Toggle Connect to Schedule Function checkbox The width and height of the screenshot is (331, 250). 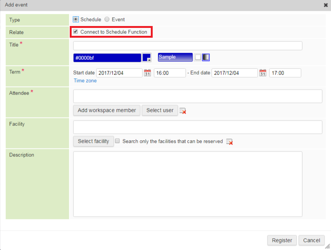tap(76, 32)
